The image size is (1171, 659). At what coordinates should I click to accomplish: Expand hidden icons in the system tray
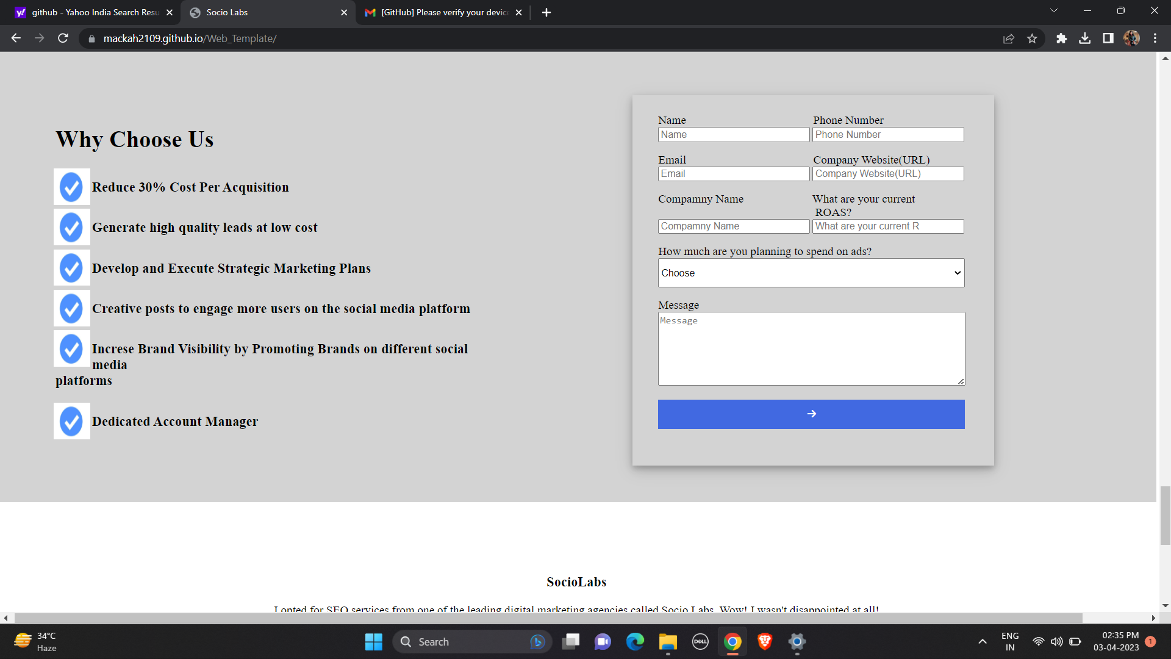(983, 641)
